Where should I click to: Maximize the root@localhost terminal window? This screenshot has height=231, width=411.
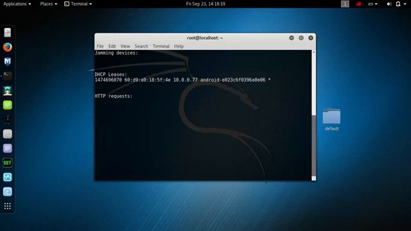pyautogui.click(x=301, y=38)
